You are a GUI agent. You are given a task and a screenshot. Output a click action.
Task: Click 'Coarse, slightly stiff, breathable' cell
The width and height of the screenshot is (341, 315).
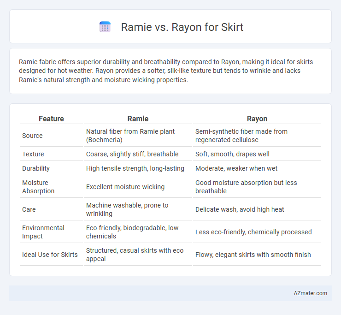point(132,154)
